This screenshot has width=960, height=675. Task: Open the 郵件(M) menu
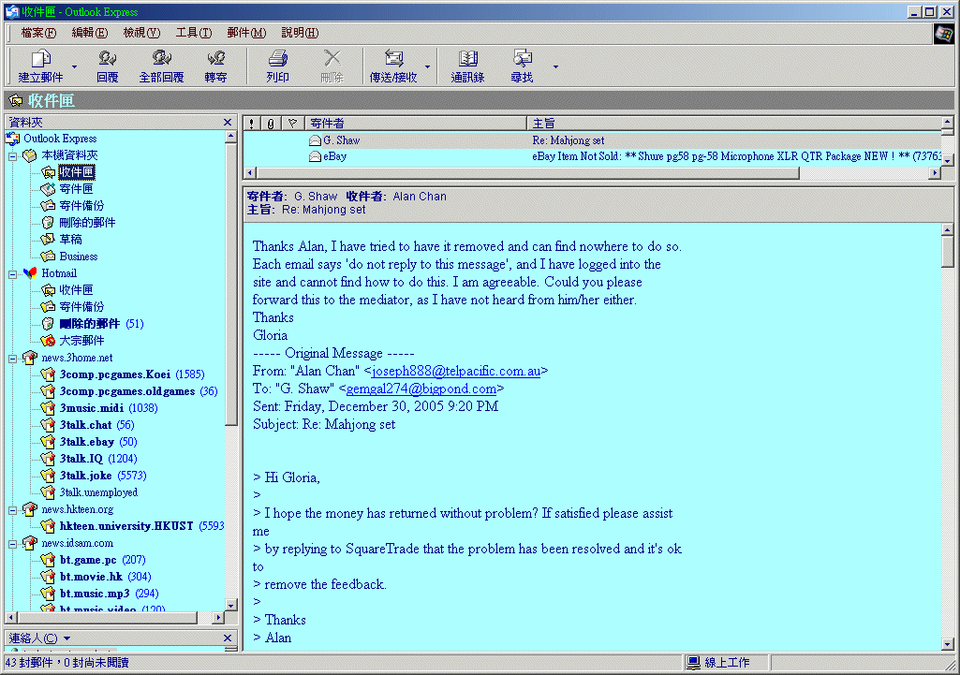[246, 33]
